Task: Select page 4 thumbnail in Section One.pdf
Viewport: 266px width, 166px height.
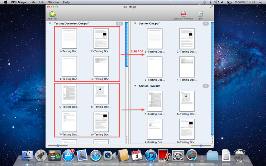Action: (187, 67)
